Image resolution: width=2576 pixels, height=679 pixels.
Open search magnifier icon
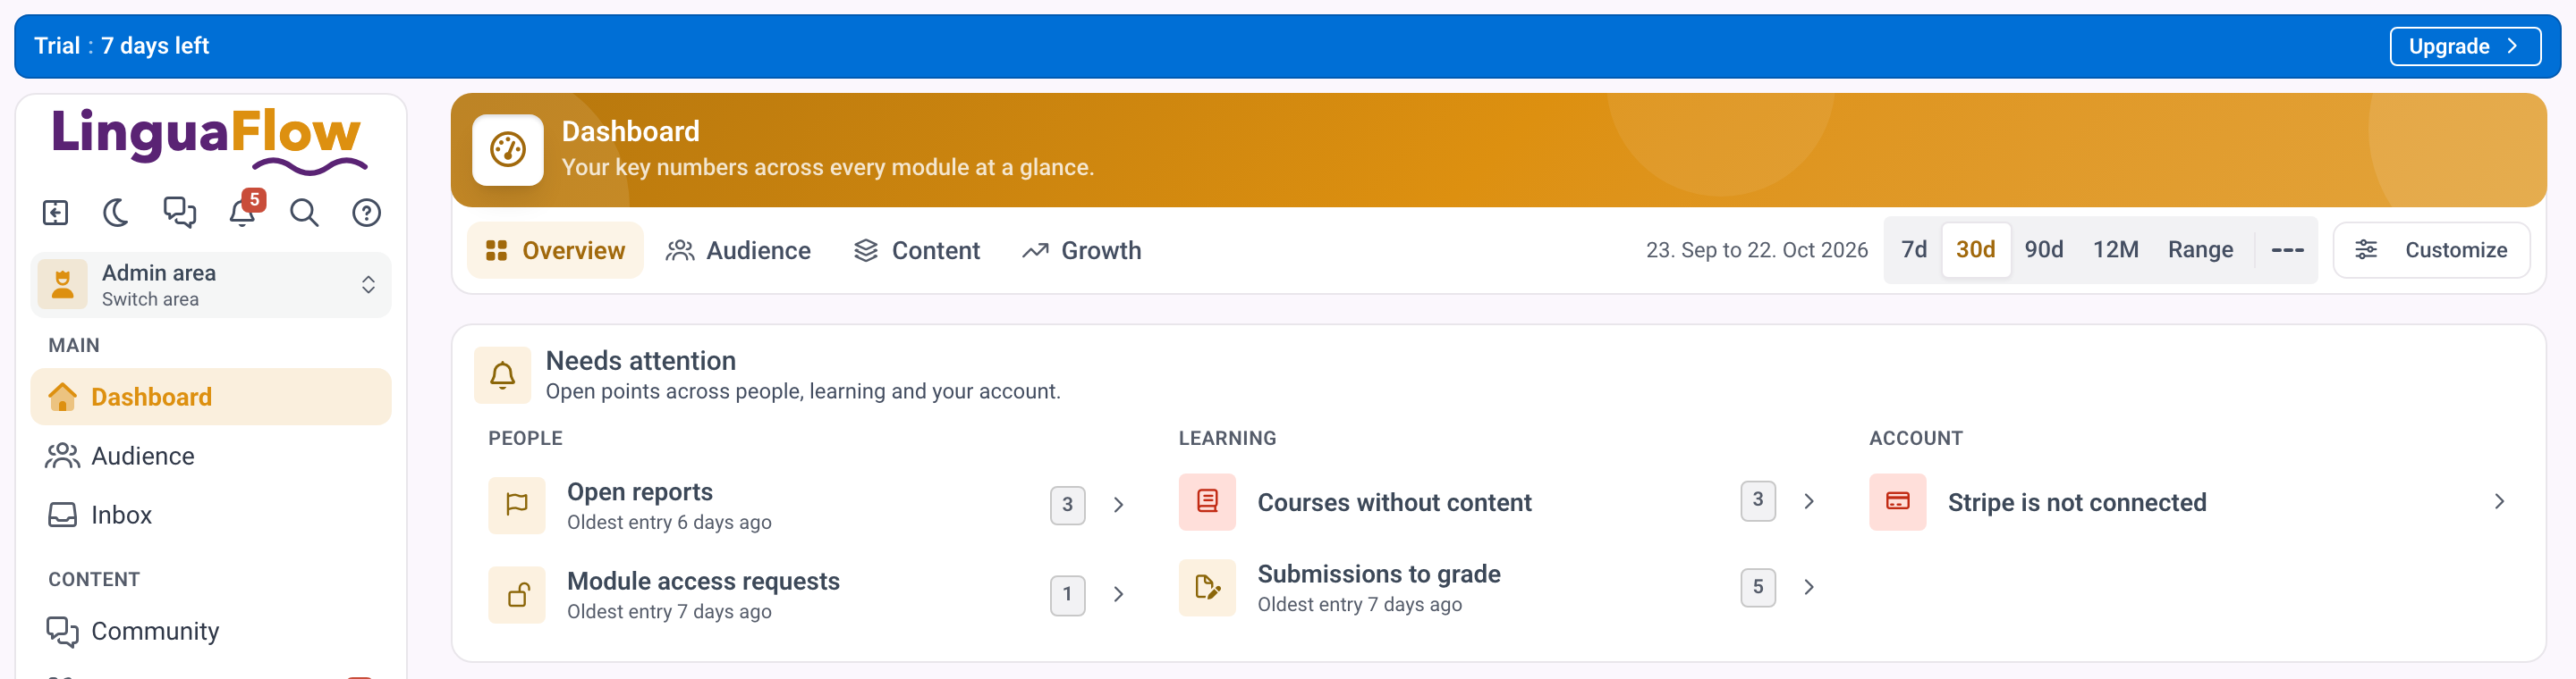coord(305,213)
